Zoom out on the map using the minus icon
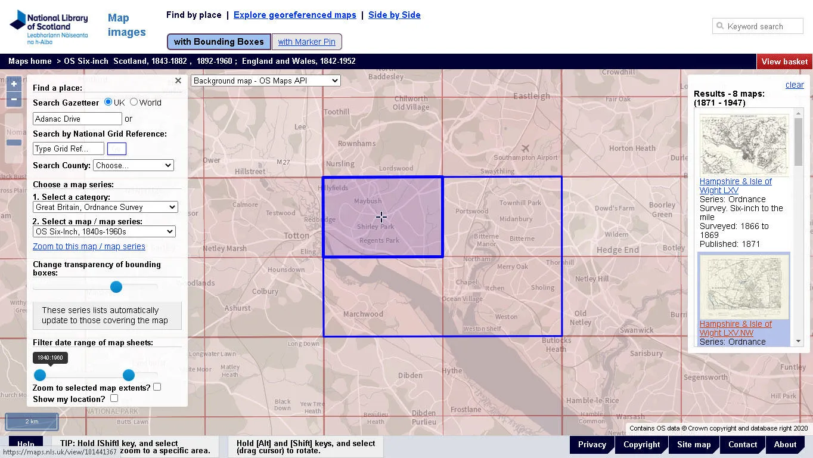The height and width of the screenshot is (458, 813). (x=13, y=100)
